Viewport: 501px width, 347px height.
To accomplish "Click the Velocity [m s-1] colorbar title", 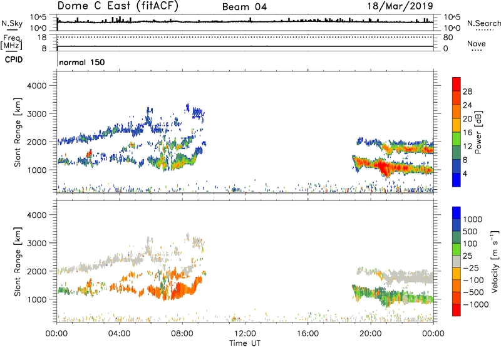I will click(495, 261).
